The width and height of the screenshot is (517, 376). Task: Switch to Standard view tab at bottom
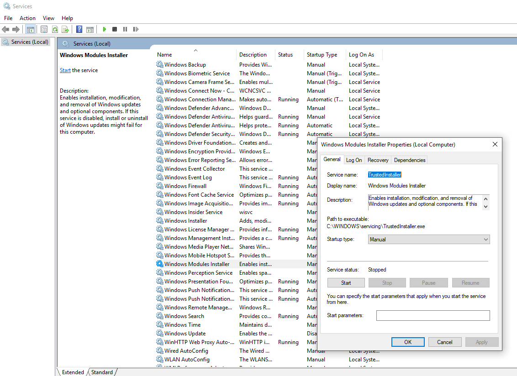click(102, 372)
